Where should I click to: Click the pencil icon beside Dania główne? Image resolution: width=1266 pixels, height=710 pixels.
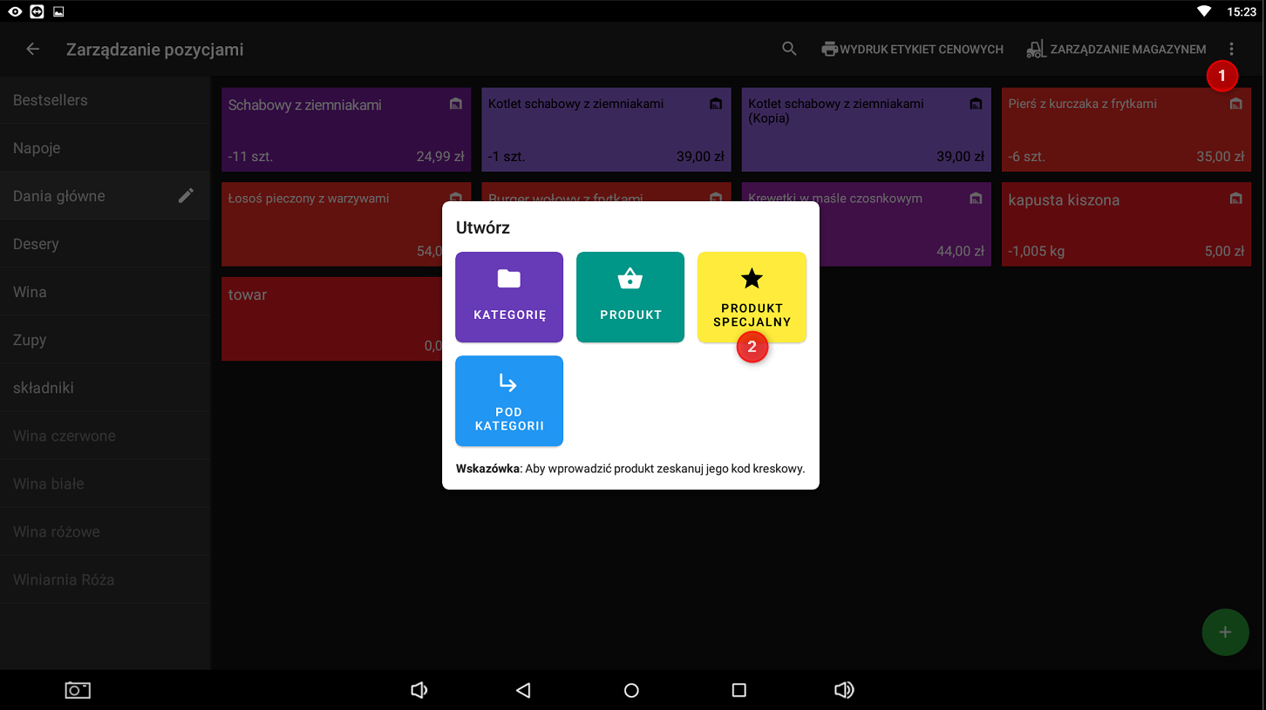[186, 196]
